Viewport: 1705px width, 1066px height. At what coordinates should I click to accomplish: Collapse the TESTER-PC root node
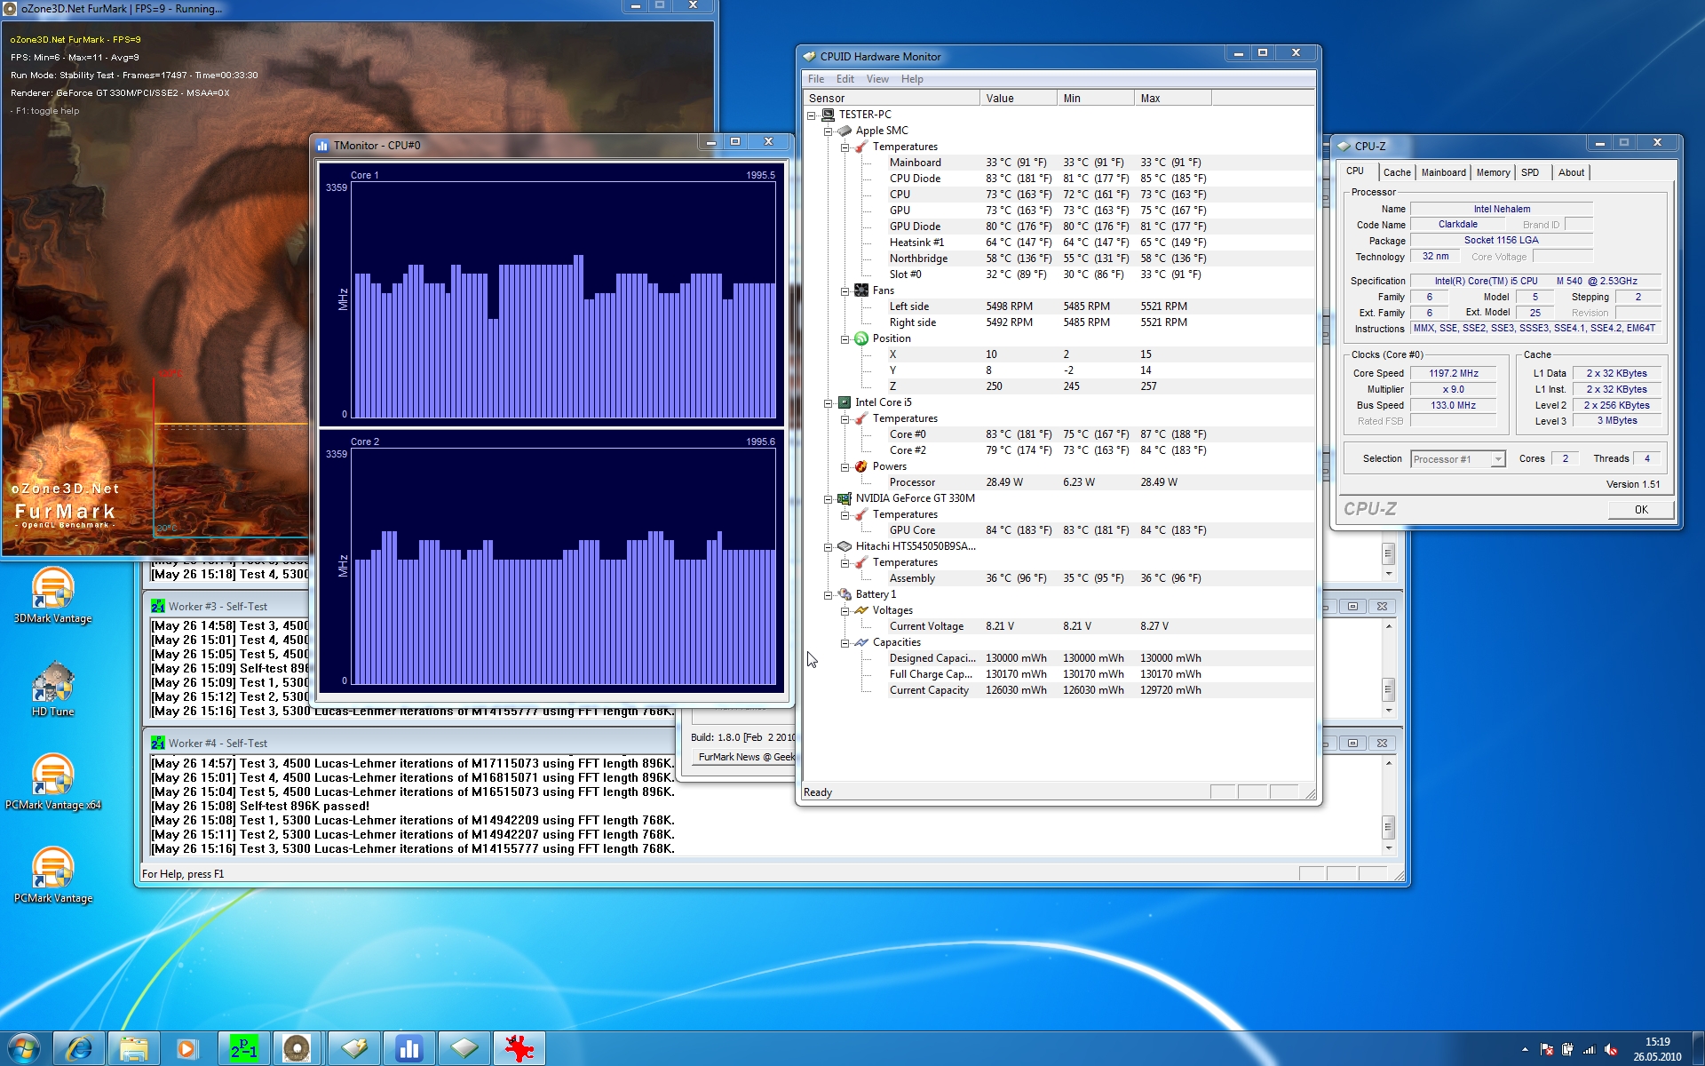[x=811, y=115]
